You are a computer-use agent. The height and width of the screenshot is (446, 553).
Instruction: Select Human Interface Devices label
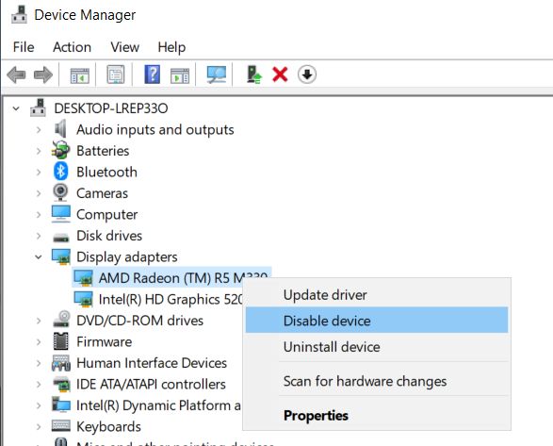(x=152, y=363)
